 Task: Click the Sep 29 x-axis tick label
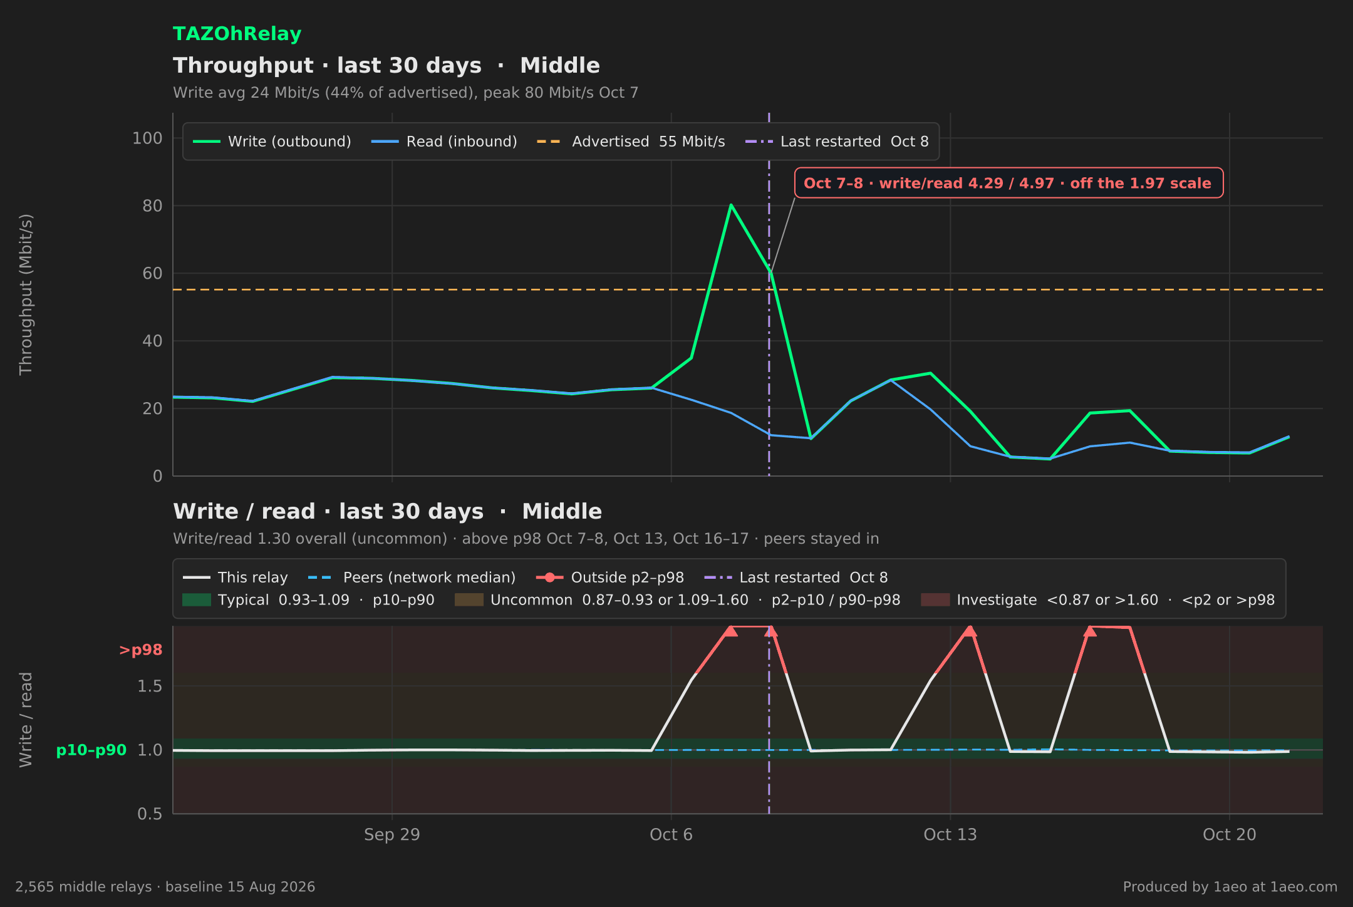[x=392, y=835]
